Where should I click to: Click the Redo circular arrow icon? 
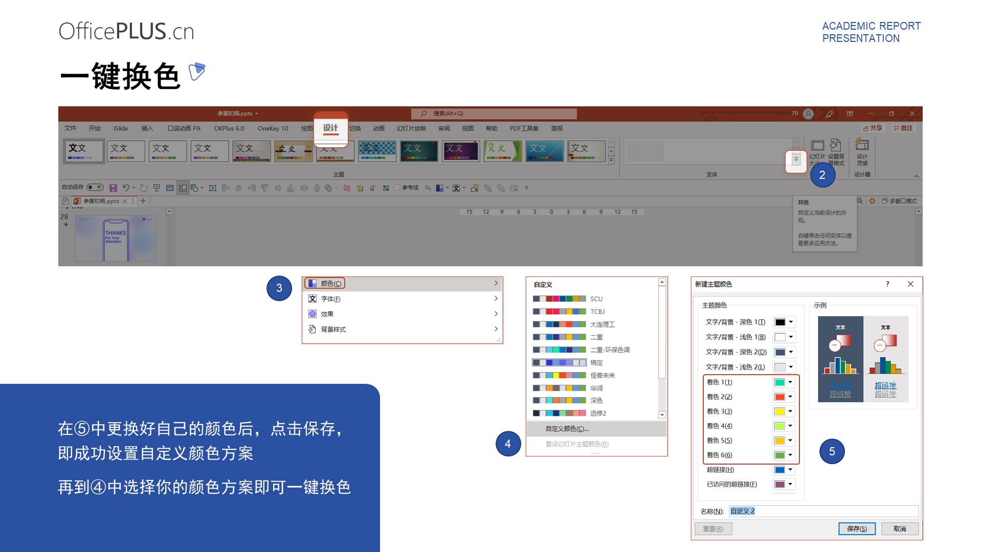click(144, 188)
